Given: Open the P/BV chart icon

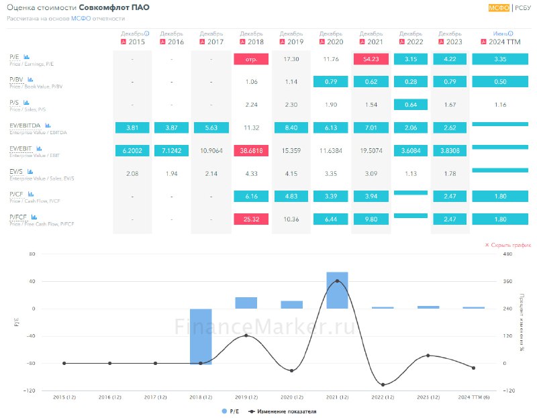Looking at the screenshot, I should click(x=30, y=80).
